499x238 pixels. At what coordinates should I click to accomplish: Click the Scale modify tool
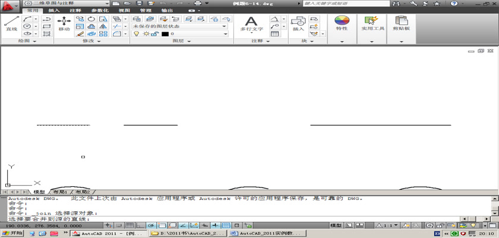(80, 26)
